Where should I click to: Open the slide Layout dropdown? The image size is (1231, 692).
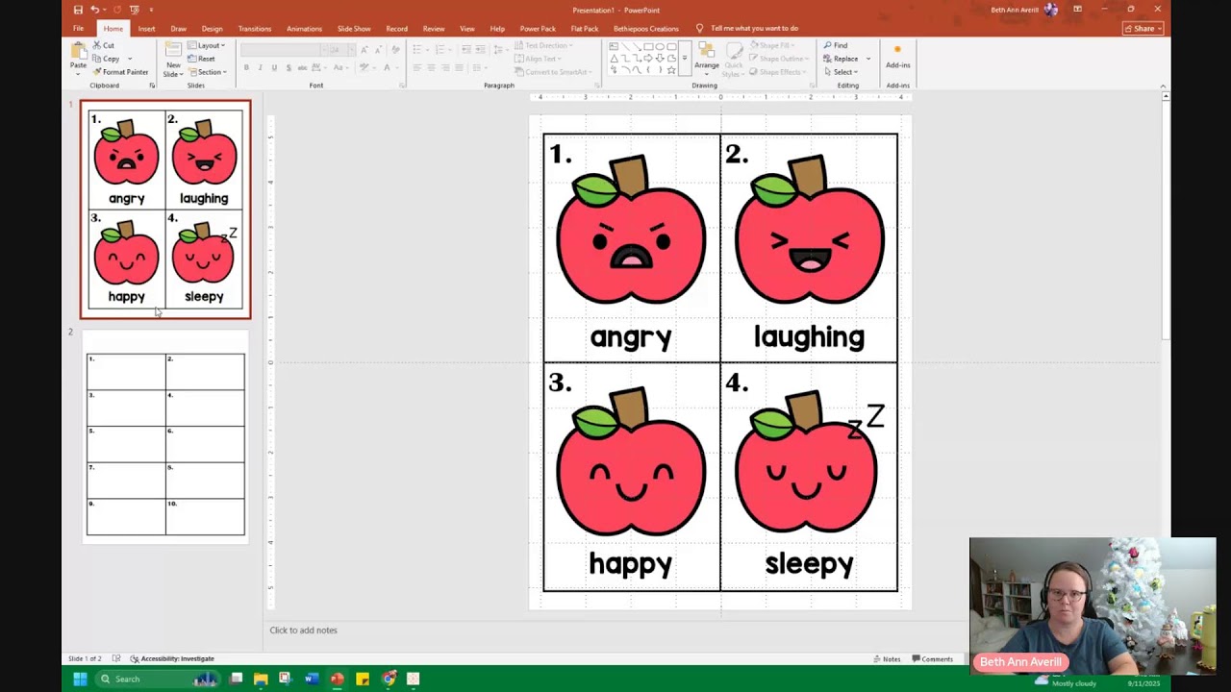(x=206, y=45)
